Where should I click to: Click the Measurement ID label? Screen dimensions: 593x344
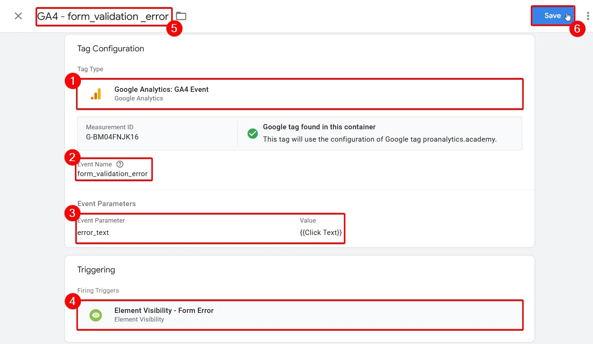pyautogui.click(x=110, y=127)
